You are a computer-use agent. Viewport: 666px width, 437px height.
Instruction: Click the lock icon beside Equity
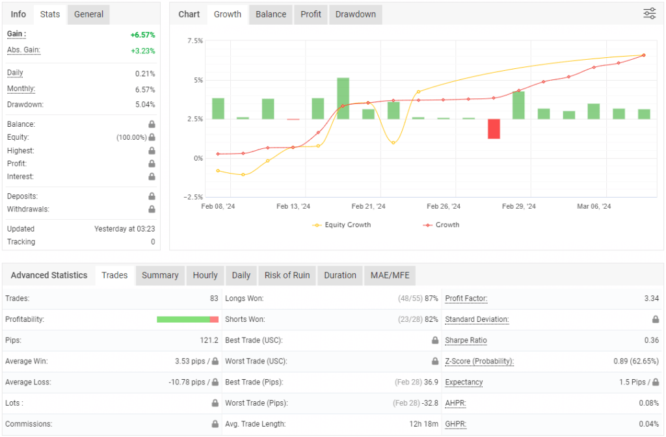pyautogui.click(x=151, y=137)
